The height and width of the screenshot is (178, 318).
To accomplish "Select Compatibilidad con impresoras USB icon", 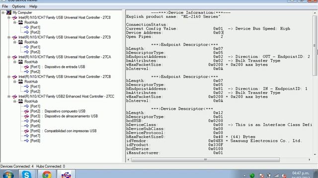I will point(26,131).
